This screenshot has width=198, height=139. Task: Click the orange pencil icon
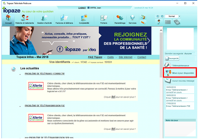[x=143, y=23]
